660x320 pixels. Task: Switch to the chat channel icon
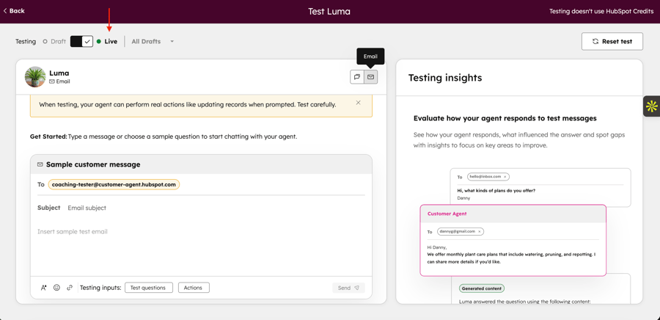357,77
